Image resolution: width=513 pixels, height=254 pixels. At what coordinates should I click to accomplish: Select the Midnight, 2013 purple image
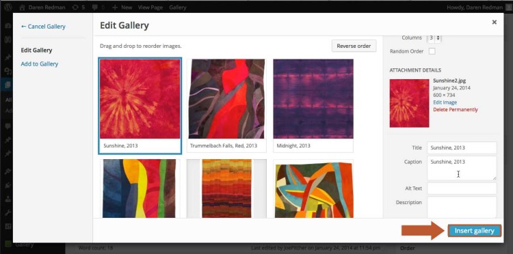[313, 98]
